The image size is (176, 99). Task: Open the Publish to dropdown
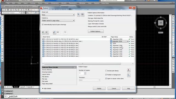coord(58,21)
